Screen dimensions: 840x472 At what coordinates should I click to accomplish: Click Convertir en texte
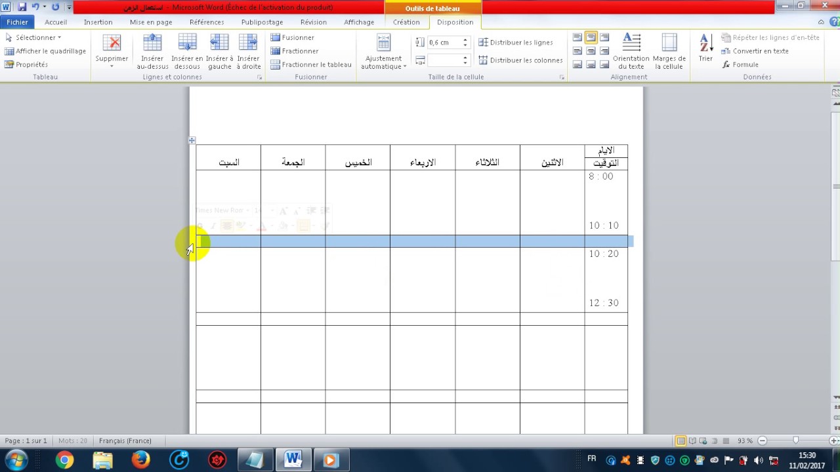click(755, 51)
